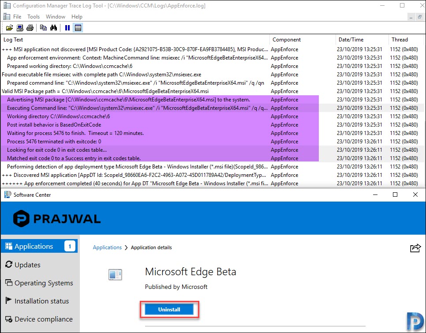Viewport: 426px width, 333px height.
Task: Open the Tools menu
Action: click(x=34, y=17)
